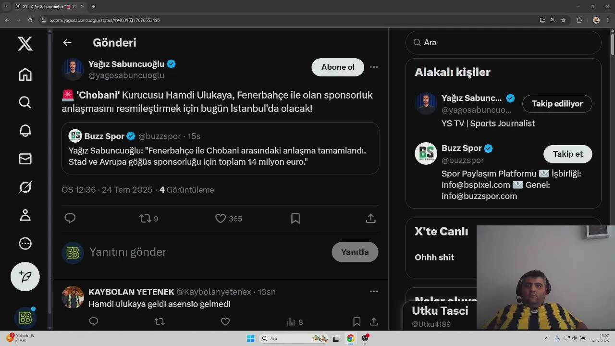This screenshot has width=615, height=346.
Task: Open KAYBOLAN YETENEK avatar
Action: [x=73, y=297]
